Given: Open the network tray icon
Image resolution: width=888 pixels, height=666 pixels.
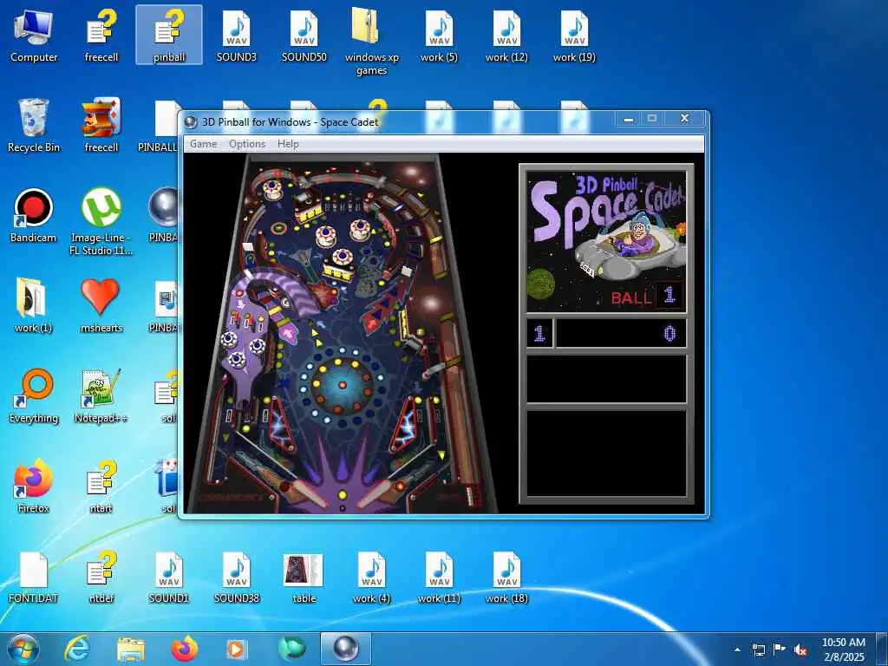Looking at the screenshot, I should click(758, 650).
